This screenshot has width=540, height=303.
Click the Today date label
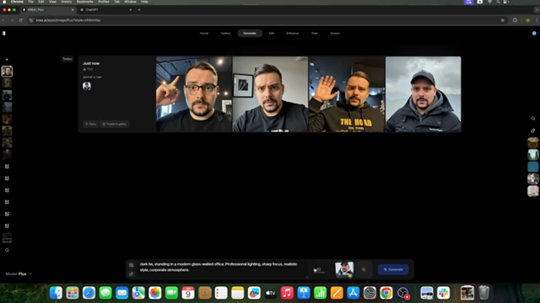click(x=67, y=59)
